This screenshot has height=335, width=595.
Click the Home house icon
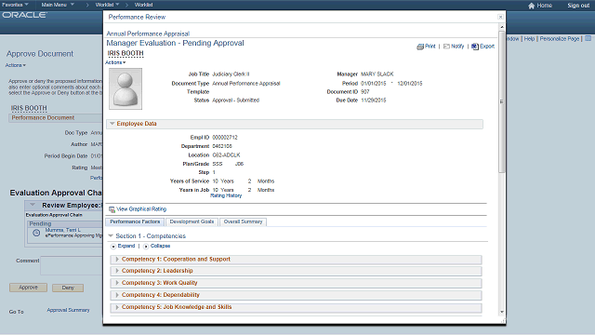[531, 6]
